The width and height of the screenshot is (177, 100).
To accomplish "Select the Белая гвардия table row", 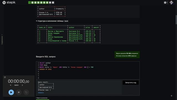I will click(x=69, y=33).
